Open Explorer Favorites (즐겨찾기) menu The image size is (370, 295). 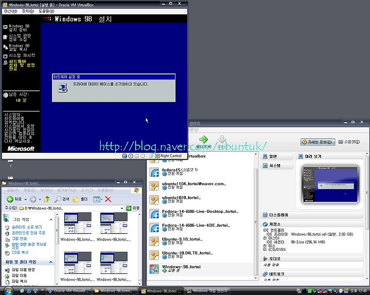(x=67, y=190)
